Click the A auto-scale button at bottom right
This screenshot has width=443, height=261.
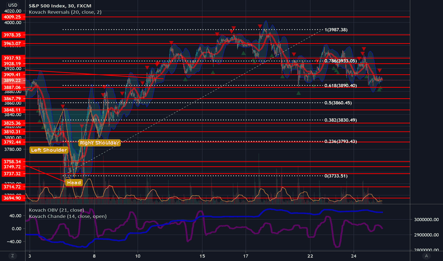point(426,256)
